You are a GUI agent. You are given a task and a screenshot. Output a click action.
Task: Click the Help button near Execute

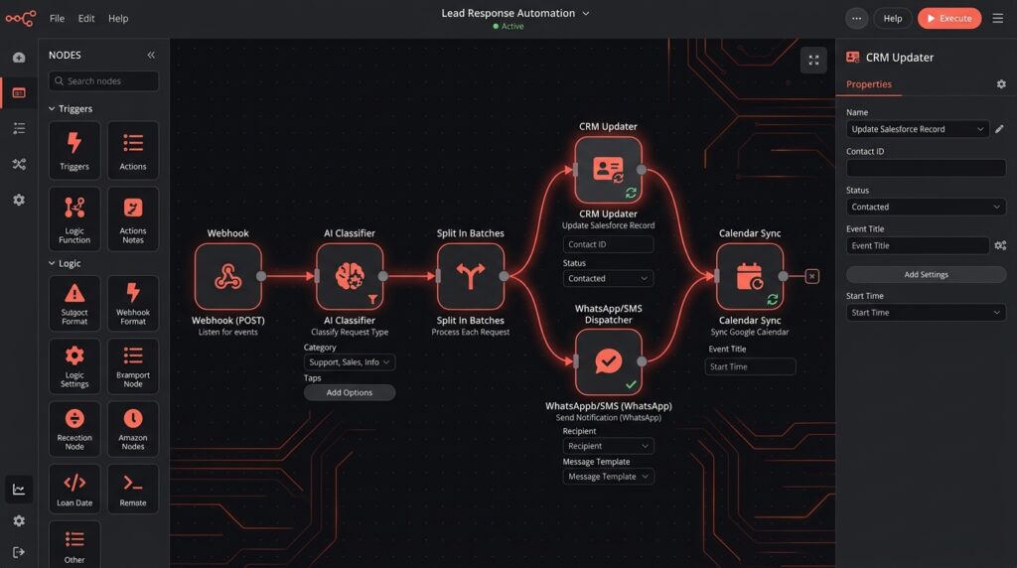point(893,18)
